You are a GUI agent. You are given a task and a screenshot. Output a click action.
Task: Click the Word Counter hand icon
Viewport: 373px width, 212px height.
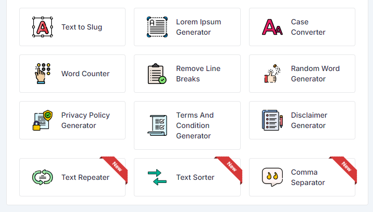coord(43,74)
